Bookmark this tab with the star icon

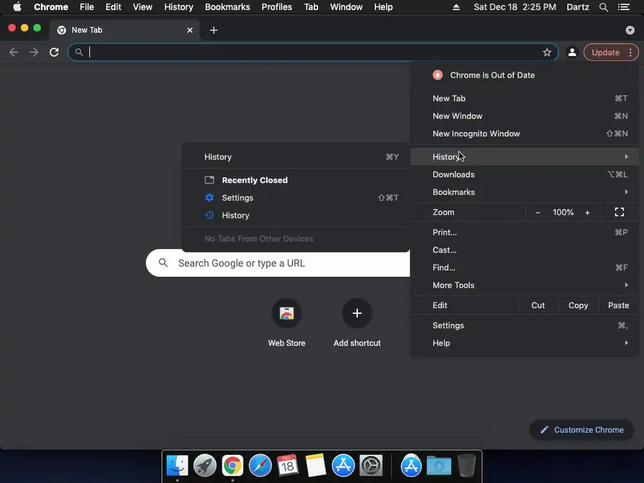[547, 52]
